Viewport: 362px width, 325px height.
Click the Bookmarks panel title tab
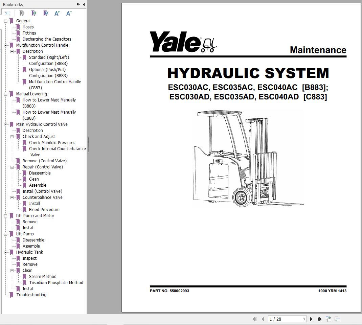(x=13, y=4)
